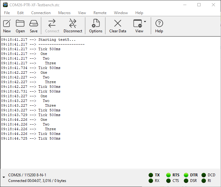Viewport: 221px width, 187px height.
Task: Click the 'Starting test5...' line in terminal output
Action: pos(57,40)
